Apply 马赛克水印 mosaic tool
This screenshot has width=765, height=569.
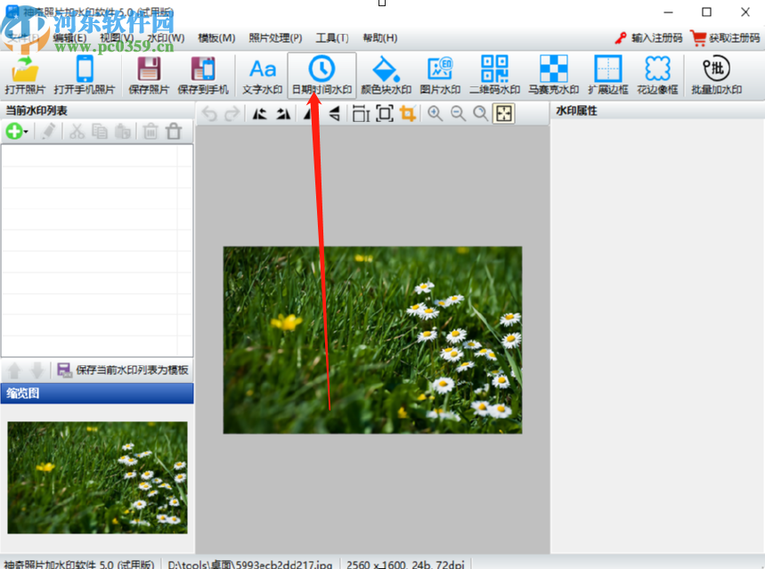point(554,75)
